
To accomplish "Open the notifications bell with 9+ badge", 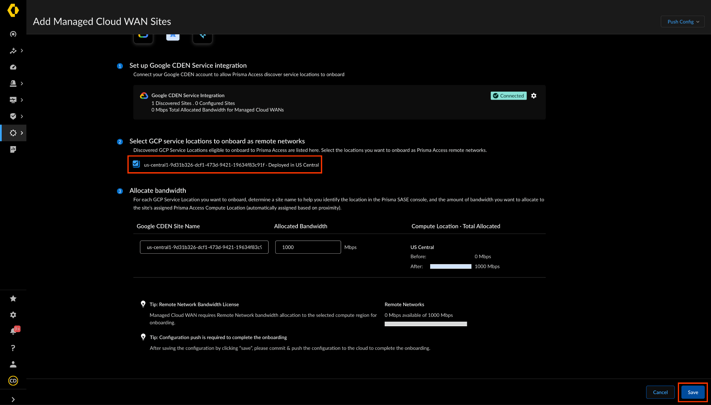I will [x=14, y=330].
